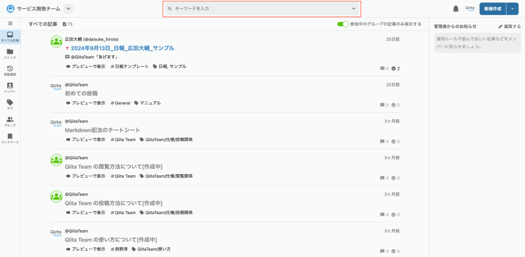Screen dimensions: 525x257
Task: Open ストック in the sidebar
Action: click(x=10, y=54)
